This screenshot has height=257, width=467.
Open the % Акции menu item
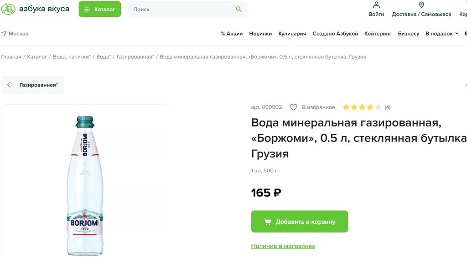coord(232,34)
